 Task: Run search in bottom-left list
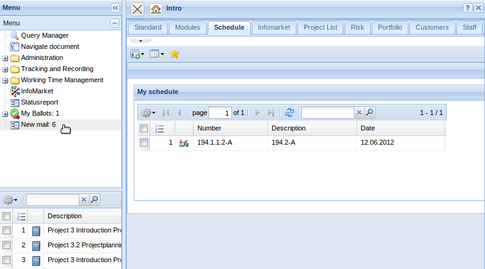click(x=94, y=200)
